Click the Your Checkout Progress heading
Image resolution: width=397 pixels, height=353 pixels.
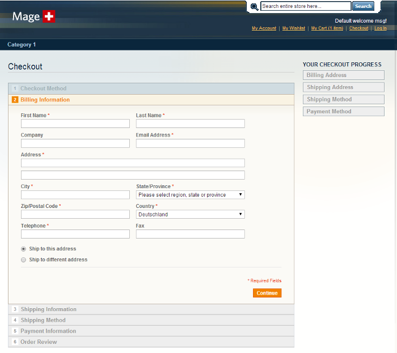click(x=342, y=65)
